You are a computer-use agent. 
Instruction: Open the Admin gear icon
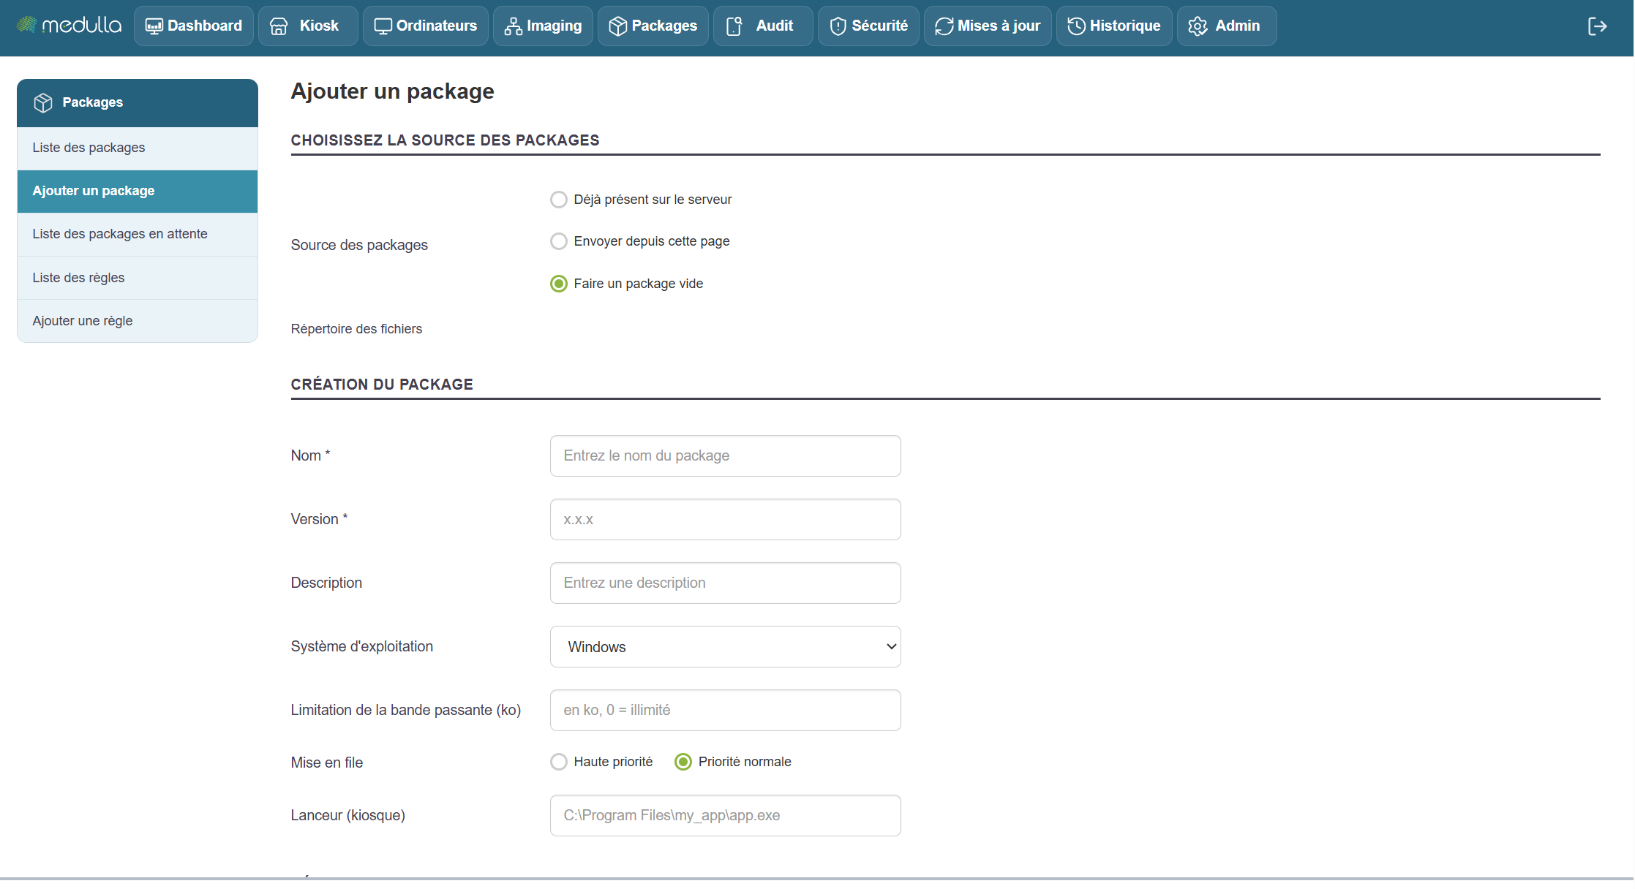(x=1198, y=26)
